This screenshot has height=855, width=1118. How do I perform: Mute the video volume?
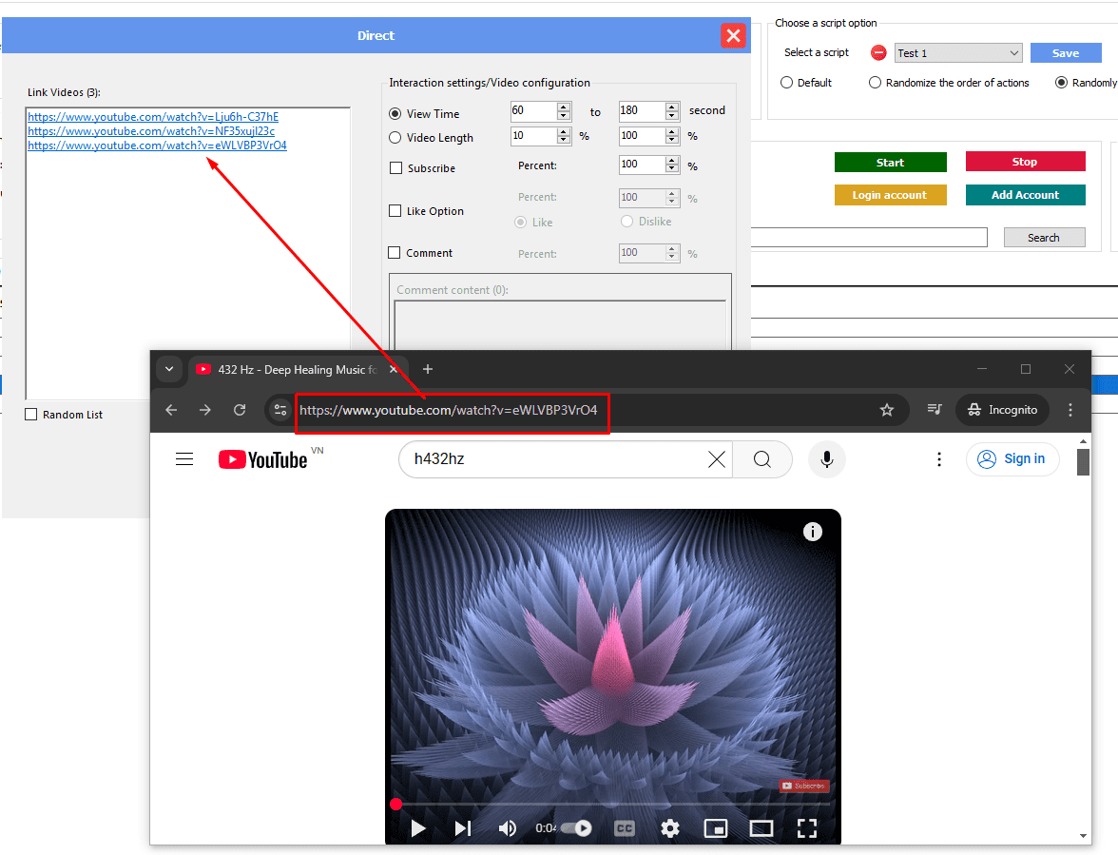tap(508, 828)
